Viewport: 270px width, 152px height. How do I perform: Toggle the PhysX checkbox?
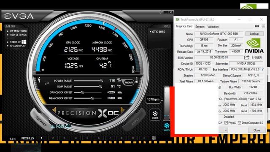[x=226, y=123]
